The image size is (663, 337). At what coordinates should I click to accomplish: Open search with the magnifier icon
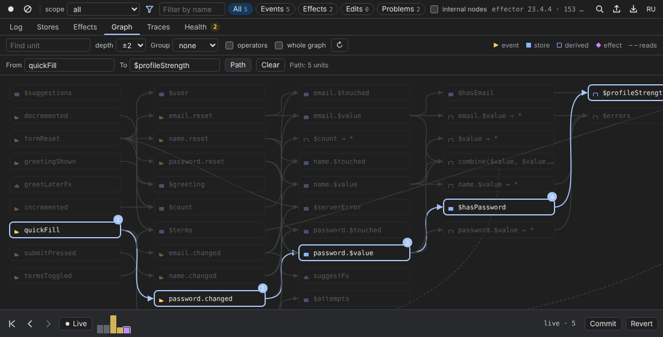600,9
